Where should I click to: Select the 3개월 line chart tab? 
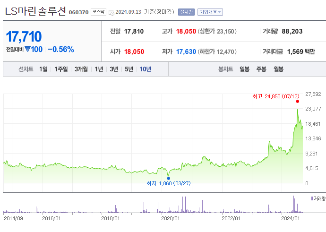coord(81,69)
